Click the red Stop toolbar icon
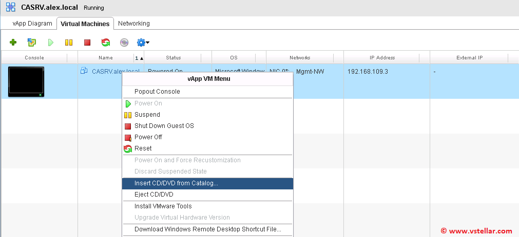The height and width of the screenshot is (237, 519). pos(87,42)
